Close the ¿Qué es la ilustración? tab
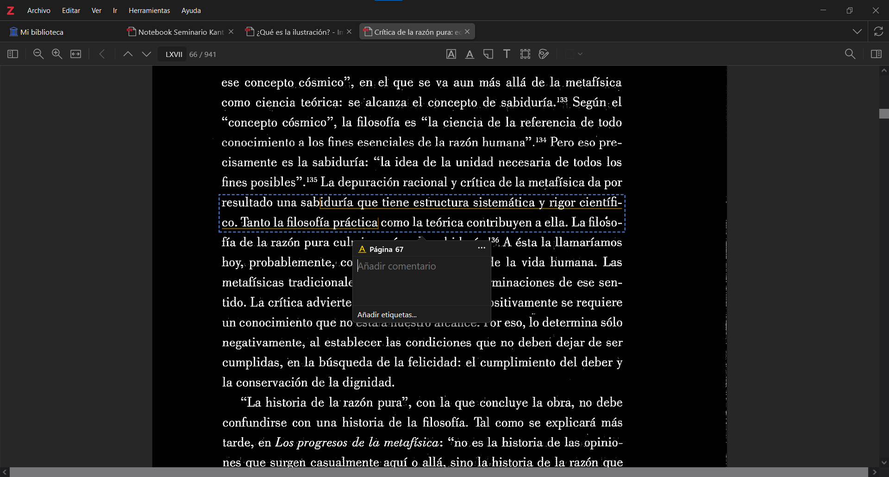This screenshot has width=889, height=477. pyautogui.click(x=349, y=31)
